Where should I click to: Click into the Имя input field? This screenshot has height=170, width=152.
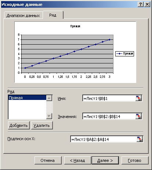click(x=109, y=98)
